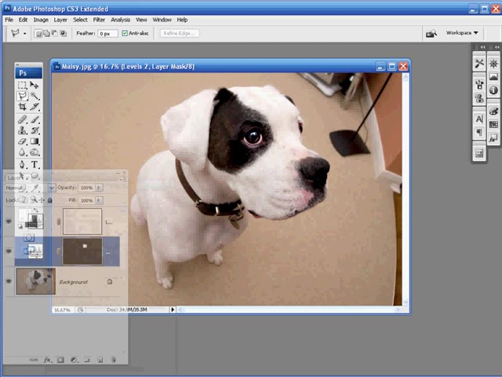Viewport: 502px width, 377px height.
Task: Open the Character panel icon
Action: [479, 119]
